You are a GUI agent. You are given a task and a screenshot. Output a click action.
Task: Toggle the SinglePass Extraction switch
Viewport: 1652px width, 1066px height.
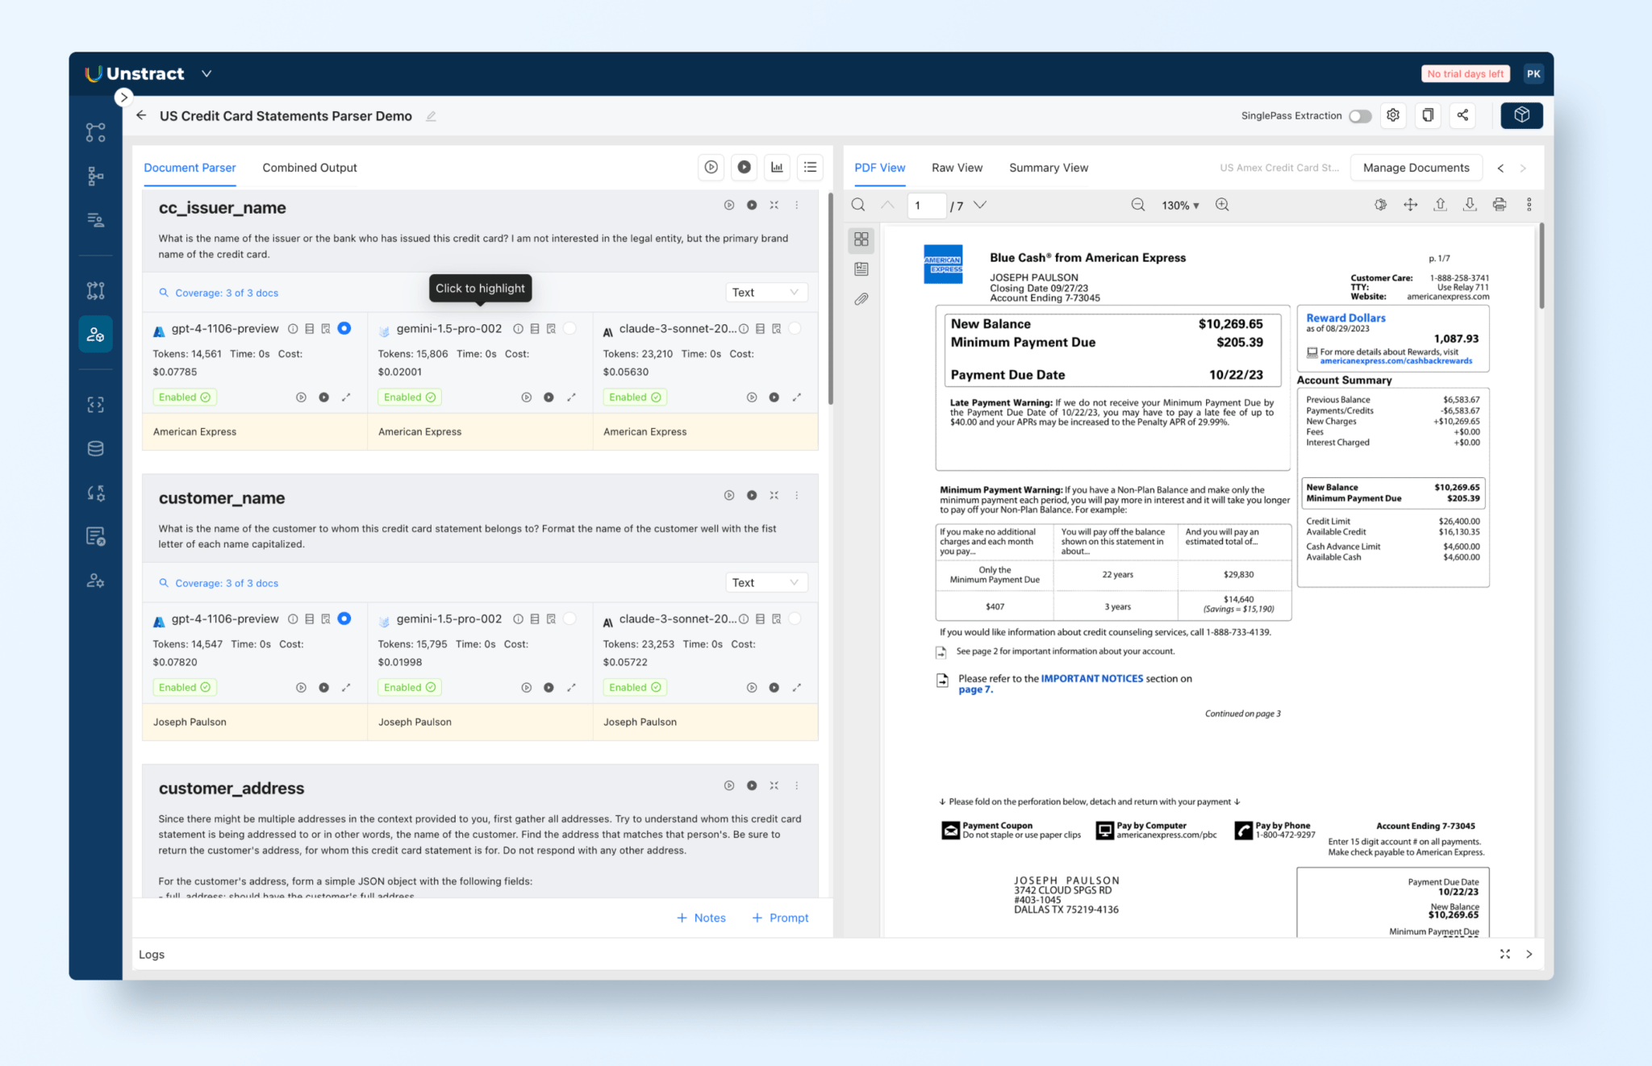1360,116
